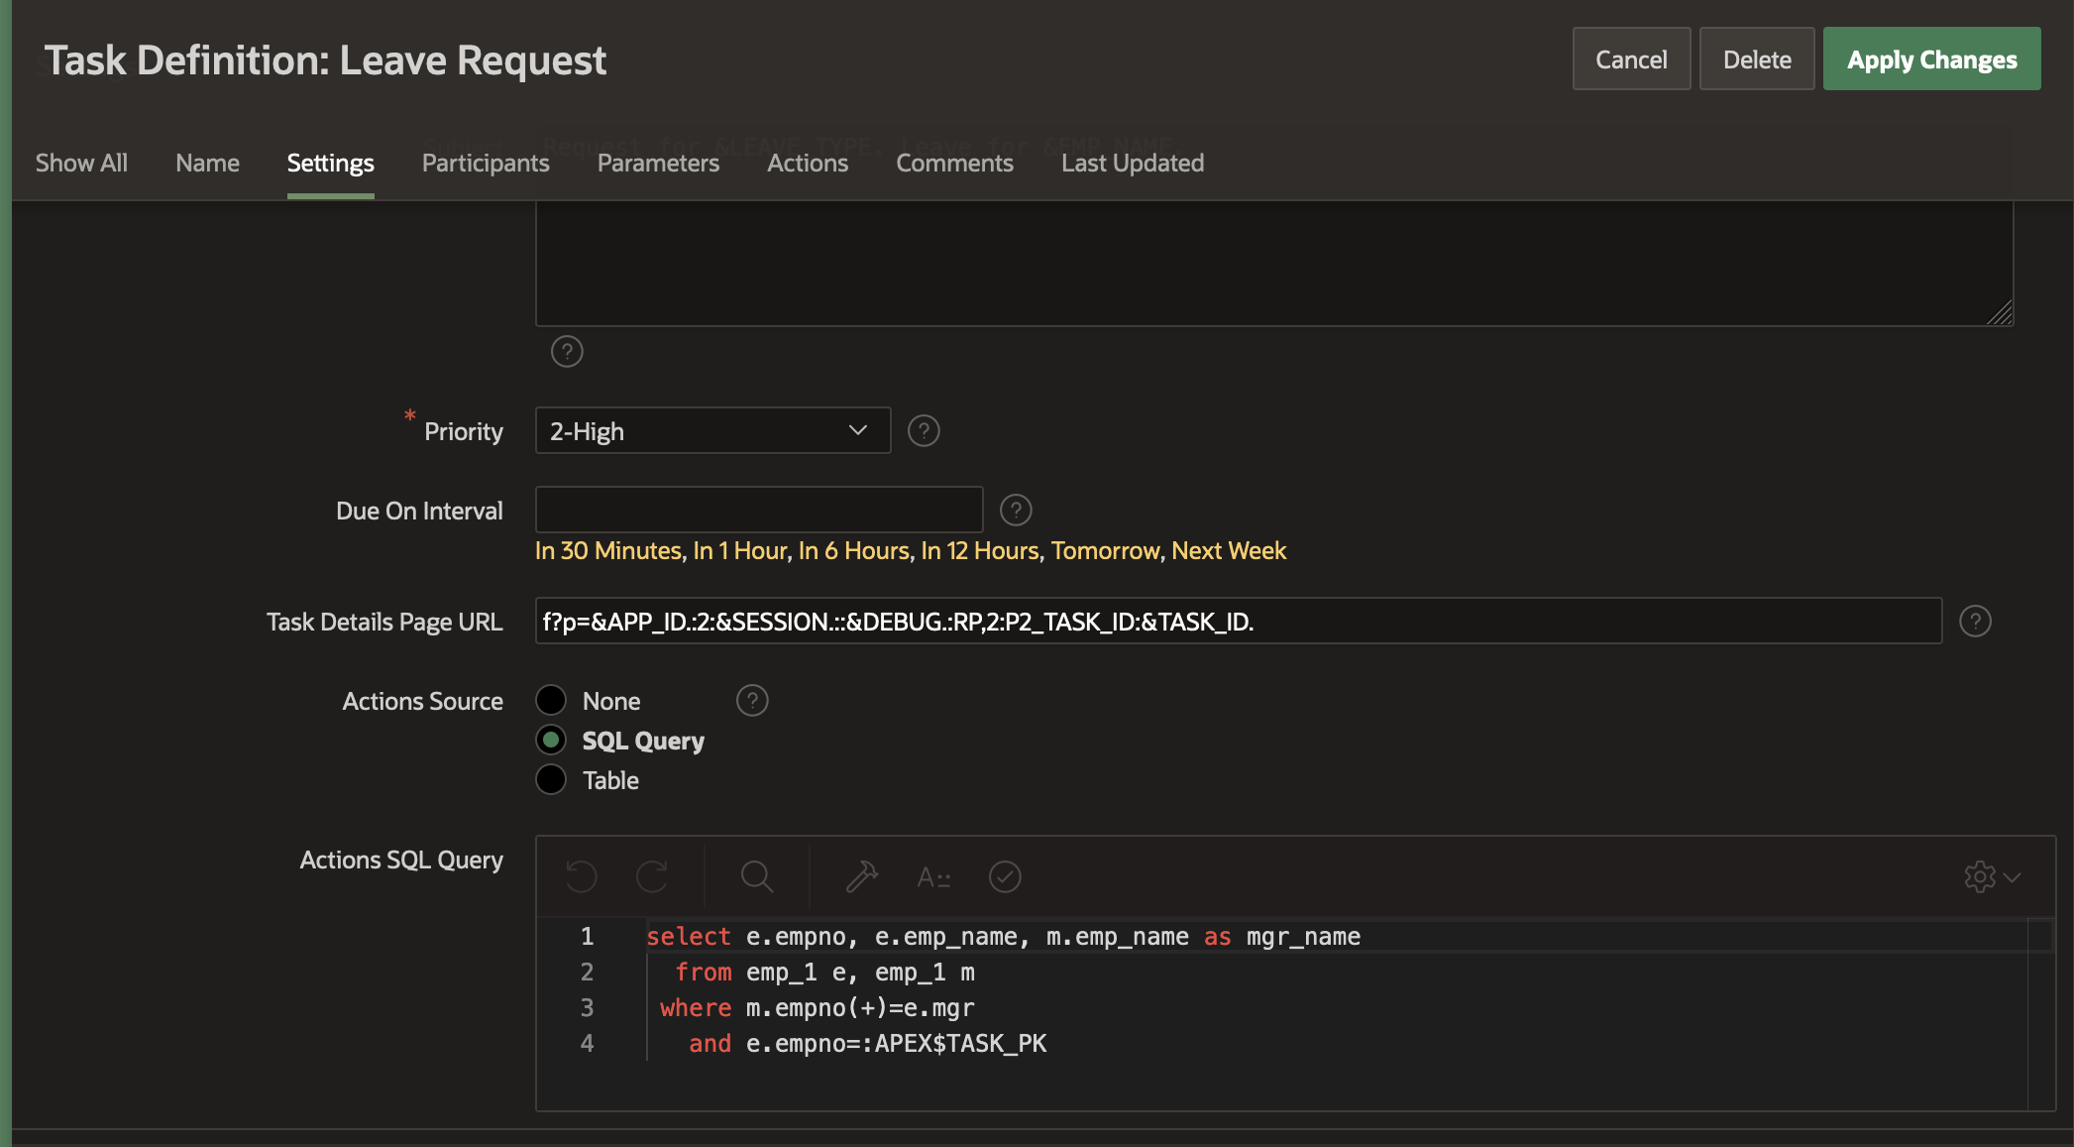The image size is (2074, 1147).
Task: Select Table for Actions Source
Action: pos(551,780)
